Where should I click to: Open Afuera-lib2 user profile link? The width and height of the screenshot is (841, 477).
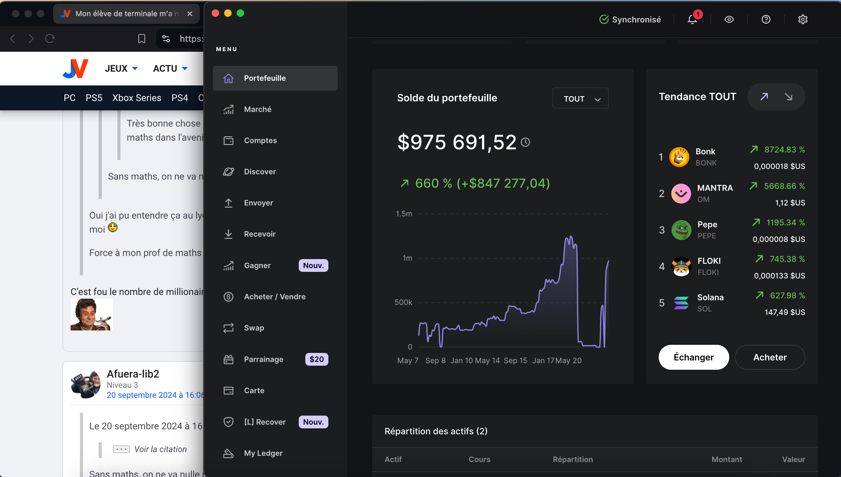[133, 374]
